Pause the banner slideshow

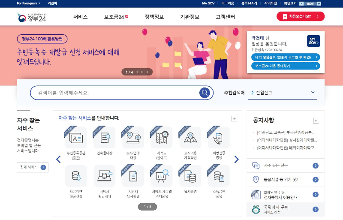click(x=142, y=72)
